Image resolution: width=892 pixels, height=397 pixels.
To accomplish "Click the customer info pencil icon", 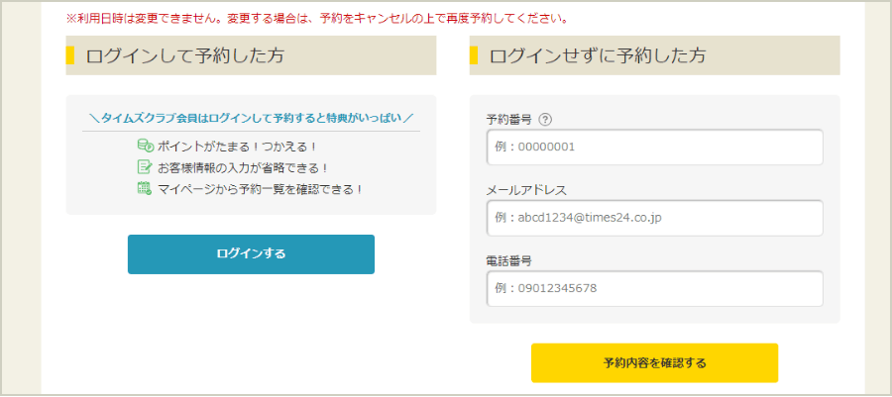I will click(x=145, y=167).
